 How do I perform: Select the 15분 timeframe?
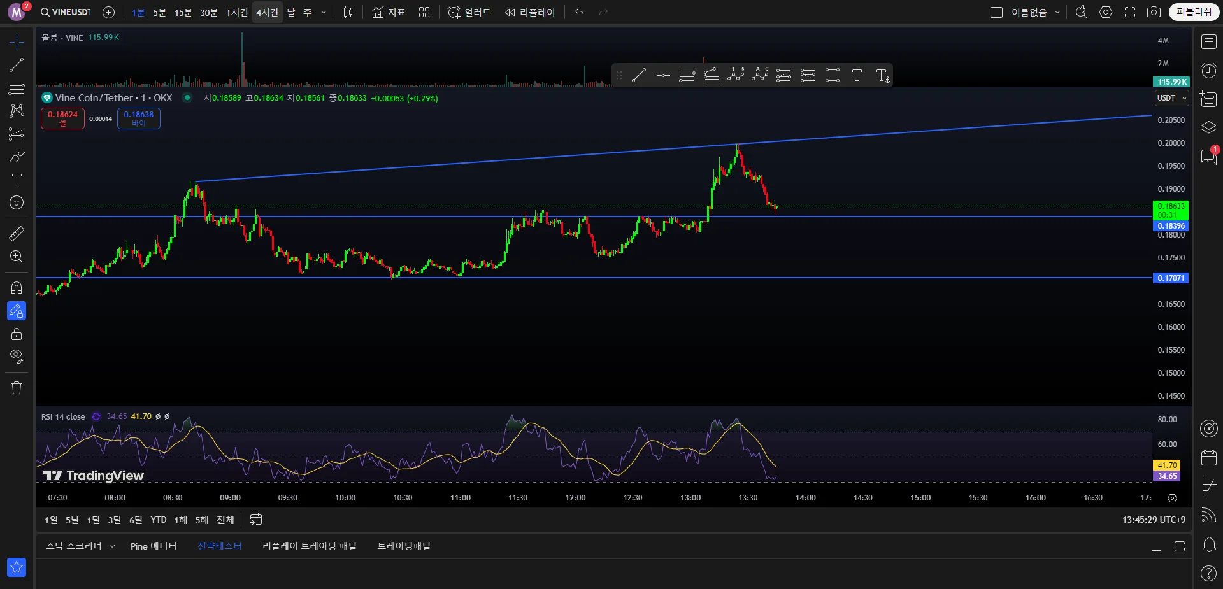point(183,13)
